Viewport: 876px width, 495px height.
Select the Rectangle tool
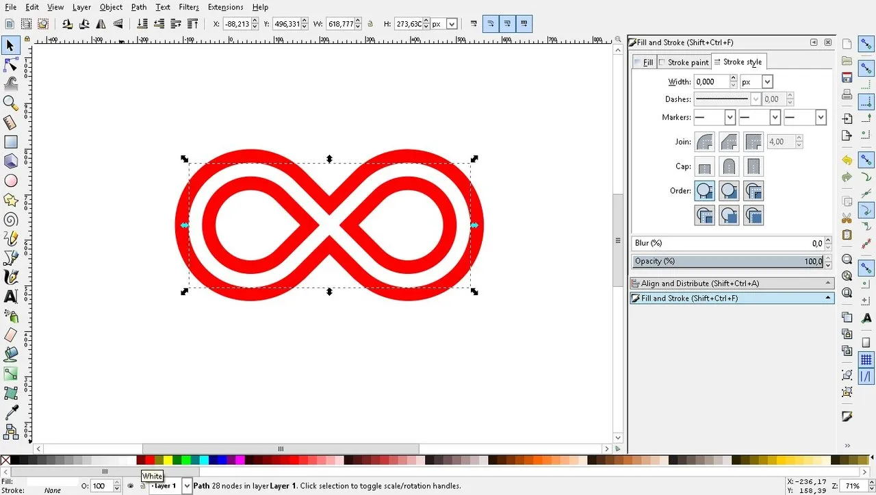pyautogui.click(x=10, y=142)
